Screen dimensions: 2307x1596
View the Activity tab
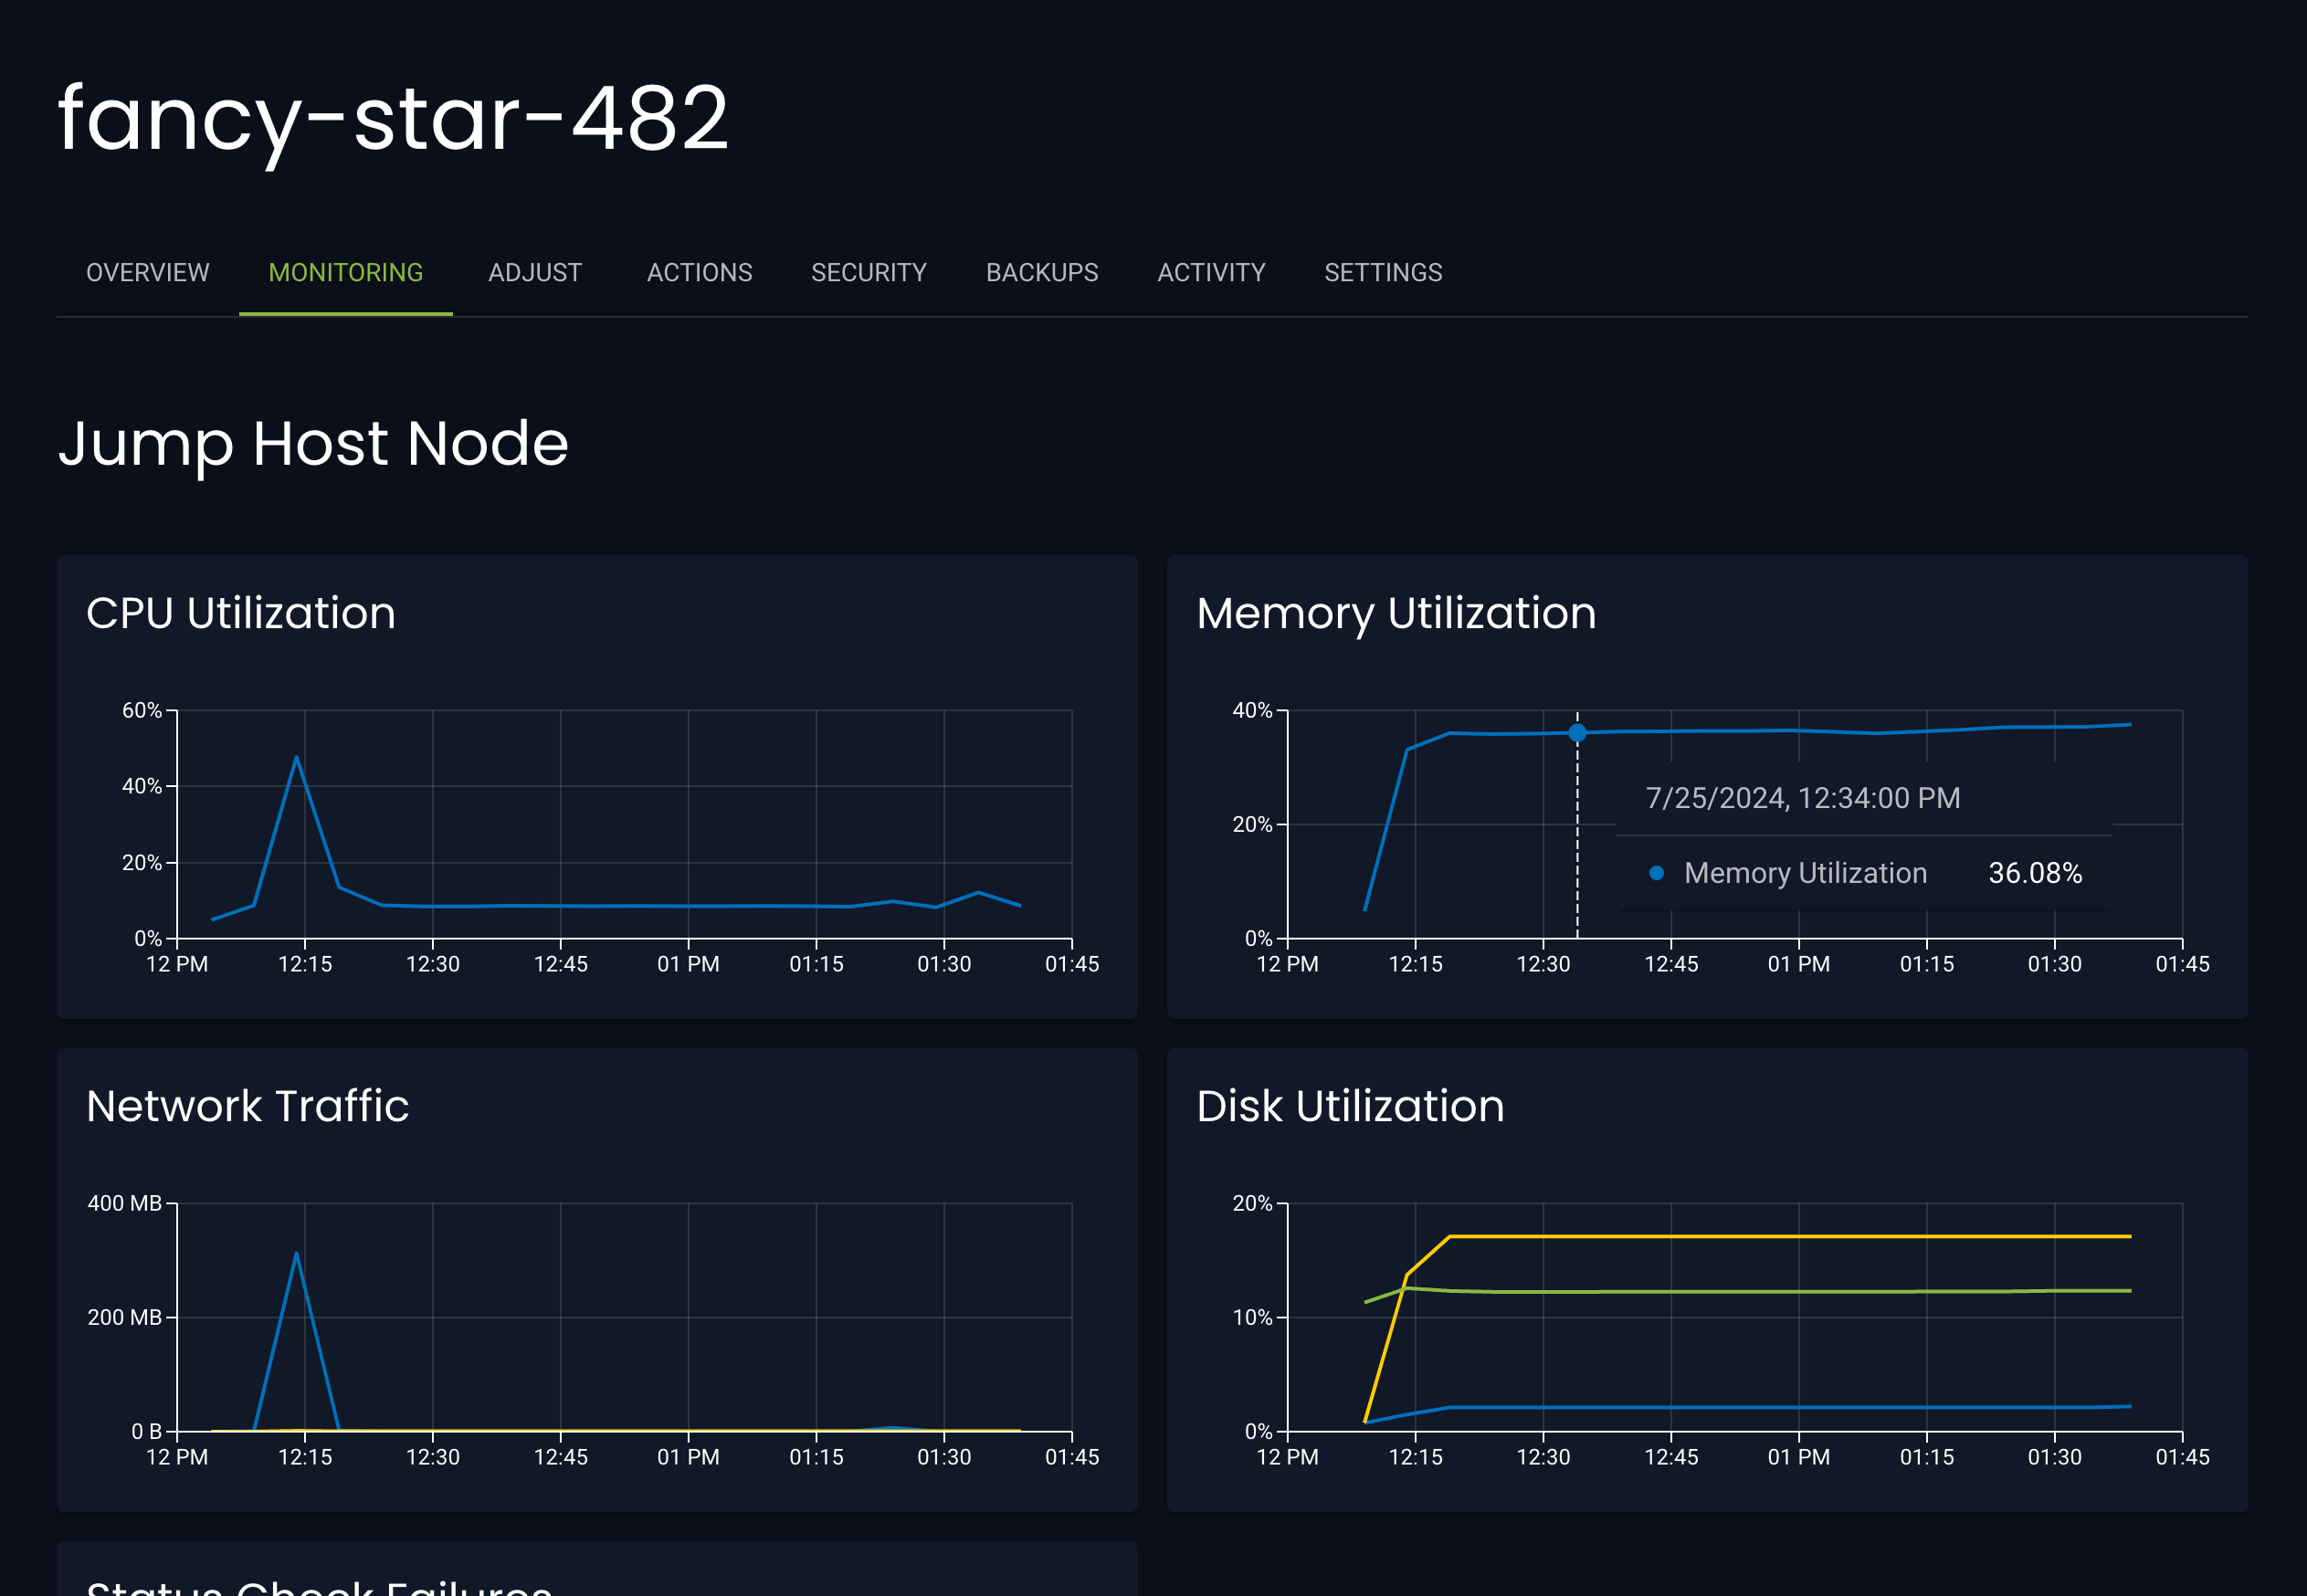(x=1210, y=272)
